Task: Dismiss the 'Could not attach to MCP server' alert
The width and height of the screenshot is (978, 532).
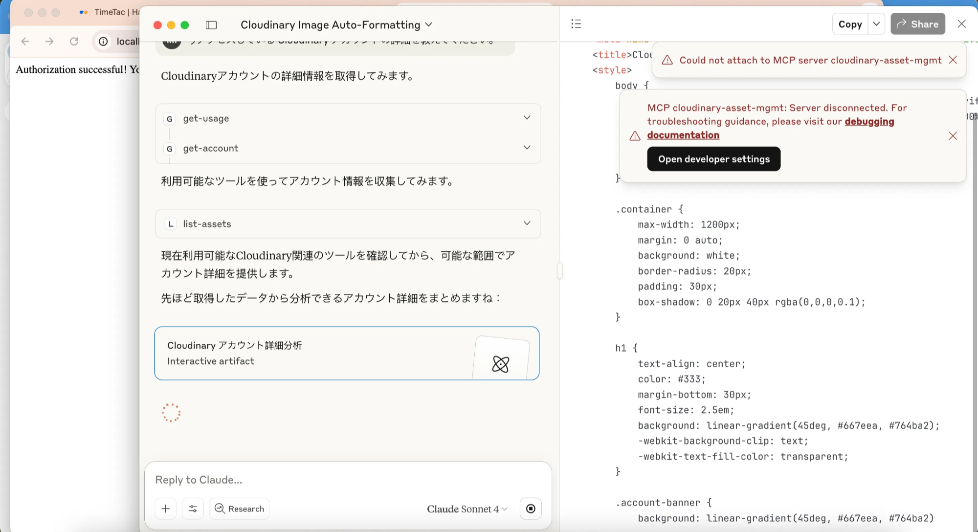Action: [953, 60]
